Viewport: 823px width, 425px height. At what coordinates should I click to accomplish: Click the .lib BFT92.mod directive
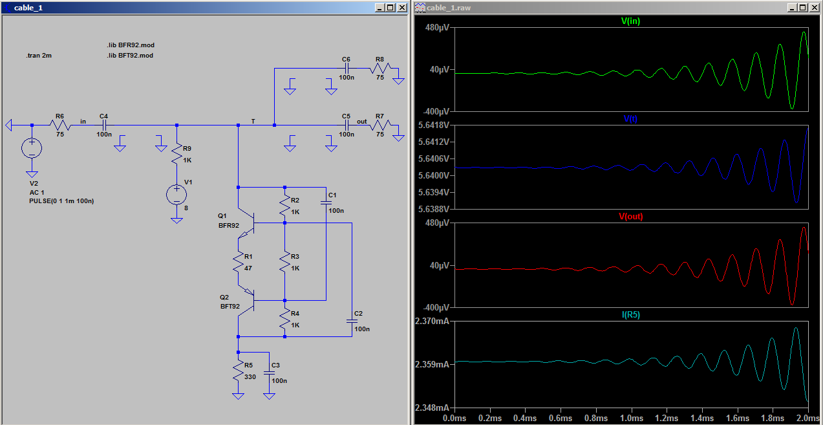(x=130, y=56)
